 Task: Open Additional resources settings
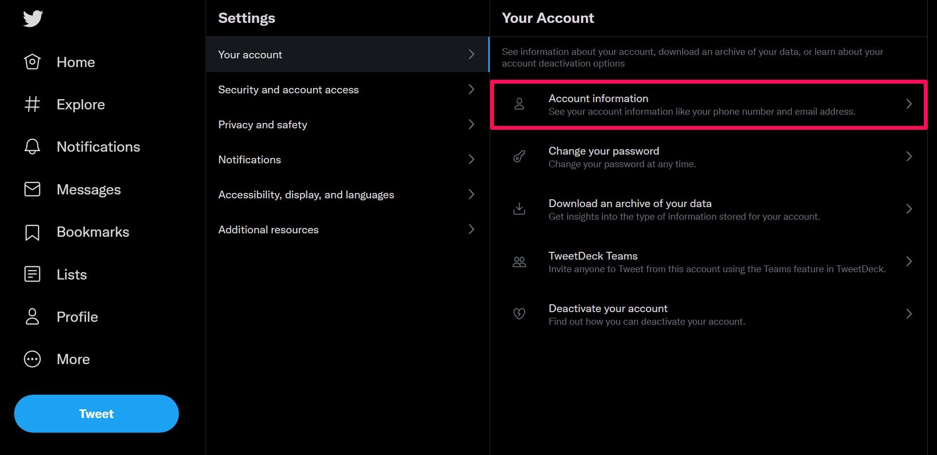[x=268, y=229]
